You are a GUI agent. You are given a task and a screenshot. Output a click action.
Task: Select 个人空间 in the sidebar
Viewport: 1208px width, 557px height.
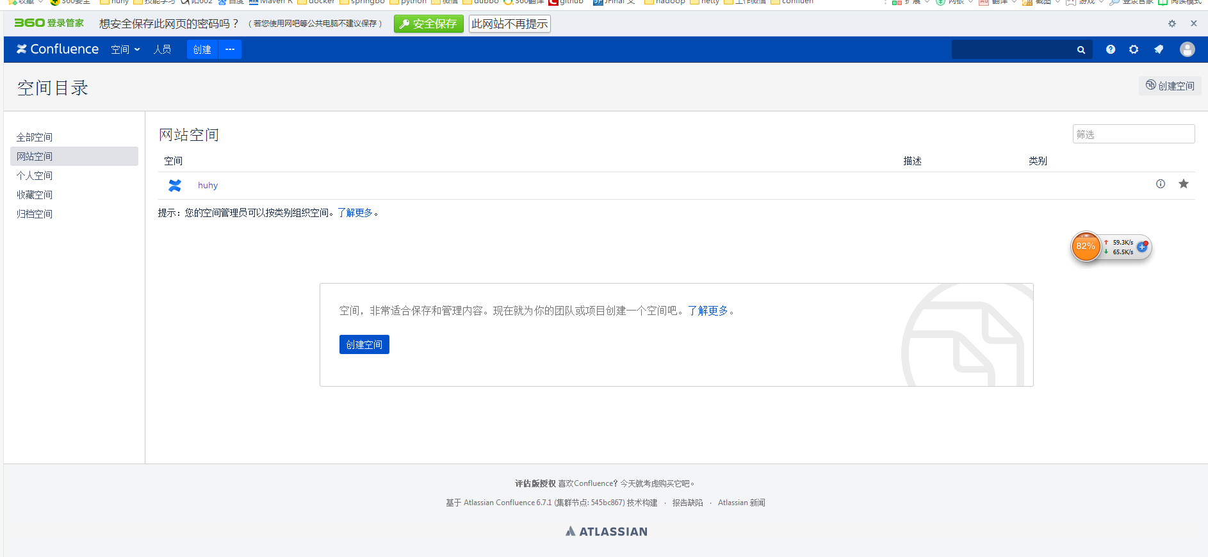(35, 175)
